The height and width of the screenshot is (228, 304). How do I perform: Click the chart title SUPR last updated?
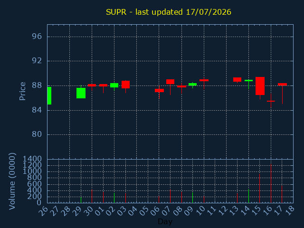(x=169, y=12)
